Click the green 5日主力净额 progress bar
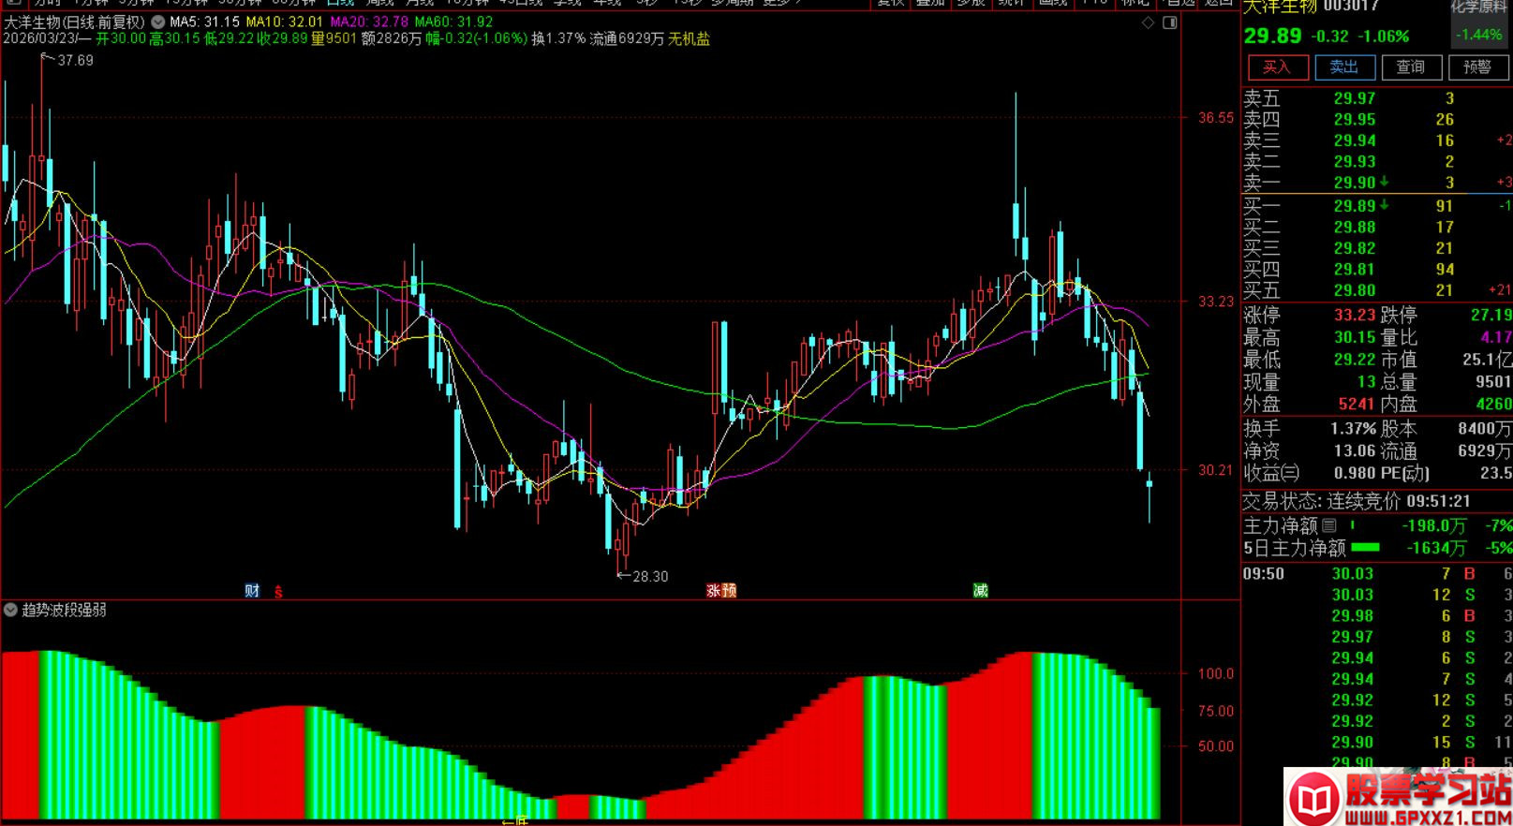This screenshot has width=1513, height=826. (1364, 548)
